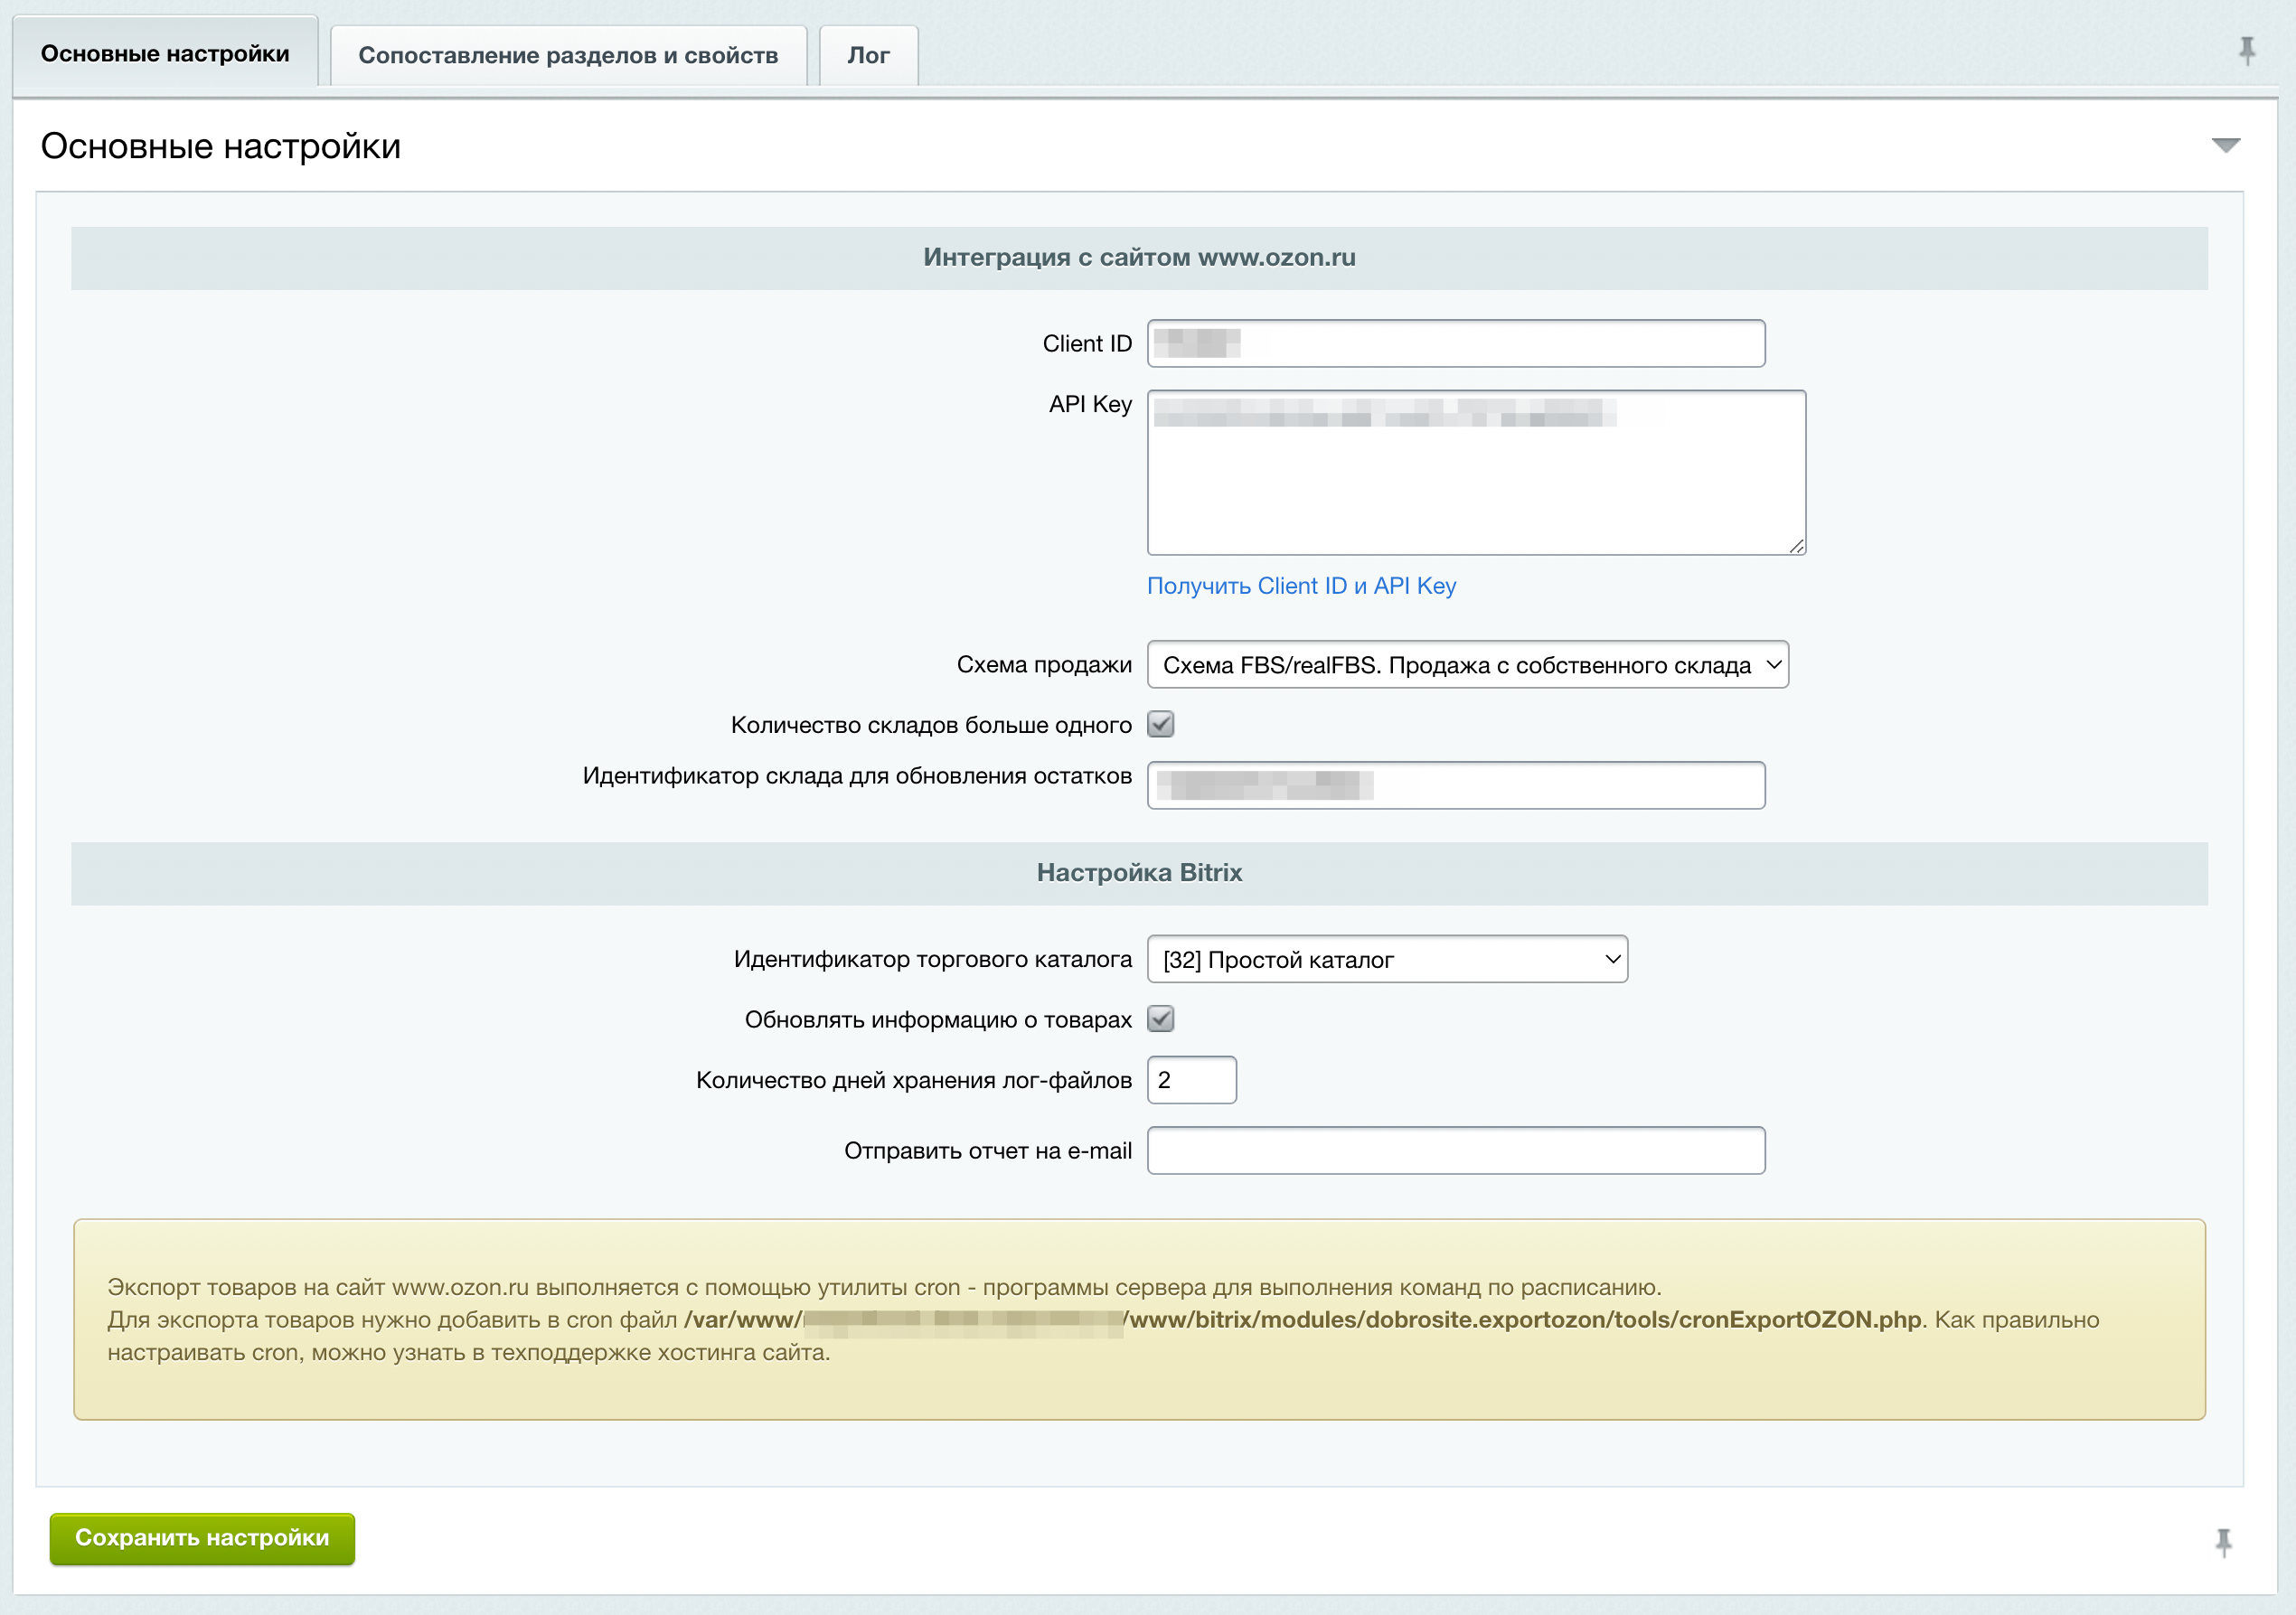Click the top pin icon beside the tabs
This screenshot has width=2296, height=1615.
tap(2246, 50)
